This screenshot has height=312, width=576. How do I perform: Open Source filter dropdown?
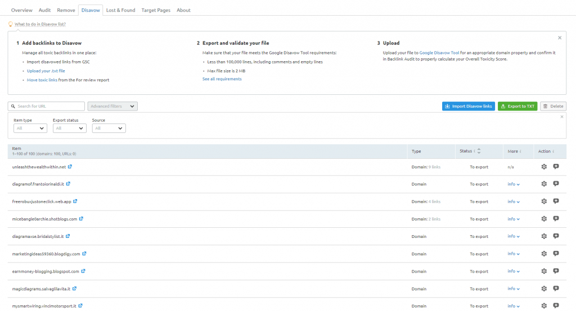(x=109, y=129)
